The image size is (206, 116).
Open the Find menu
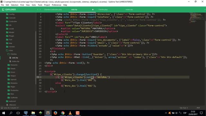pos(22,5)
